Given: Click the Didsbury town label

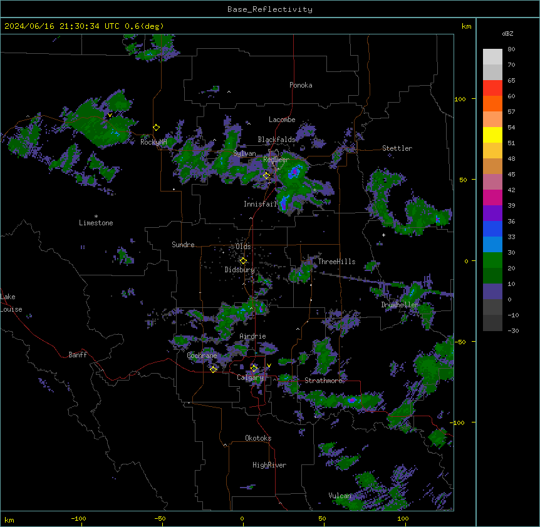Looking at the screenshot, I should (x=240, y=270).
